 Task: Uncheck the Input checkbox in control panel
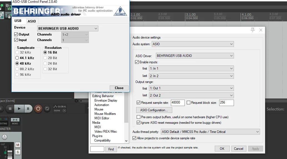pyautogui.click(x=16, y=40)
